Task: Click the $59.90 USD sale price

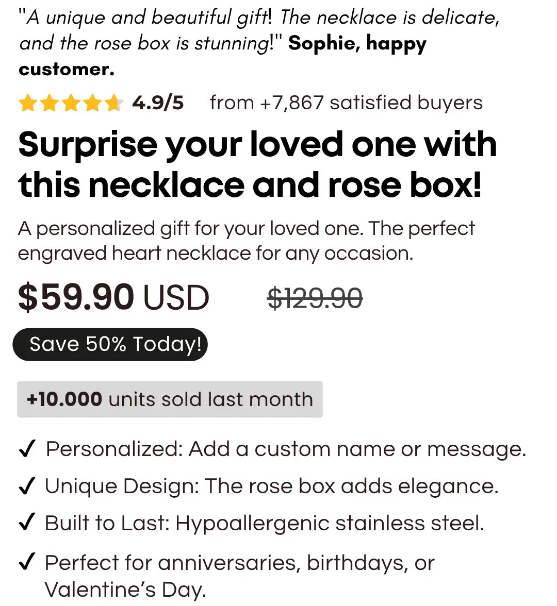Action: 113,298
